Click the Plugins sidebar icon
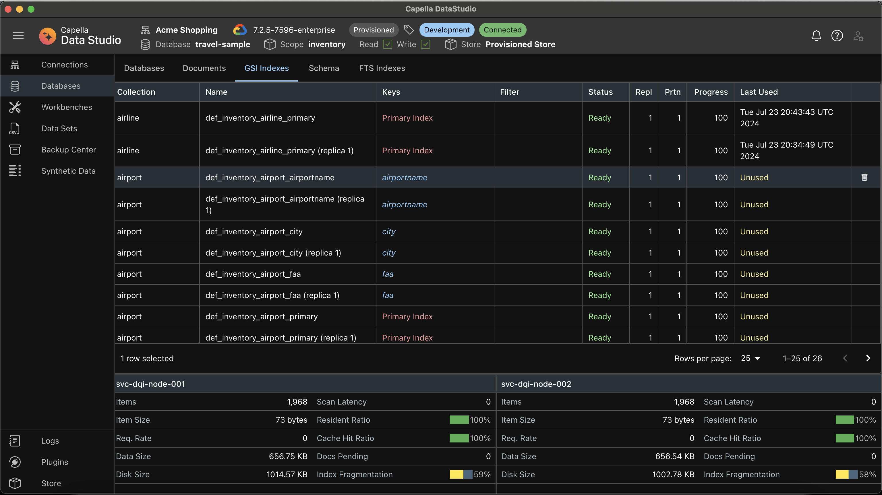The height and width of the screenshot is (495, 882). coord(15,462)
